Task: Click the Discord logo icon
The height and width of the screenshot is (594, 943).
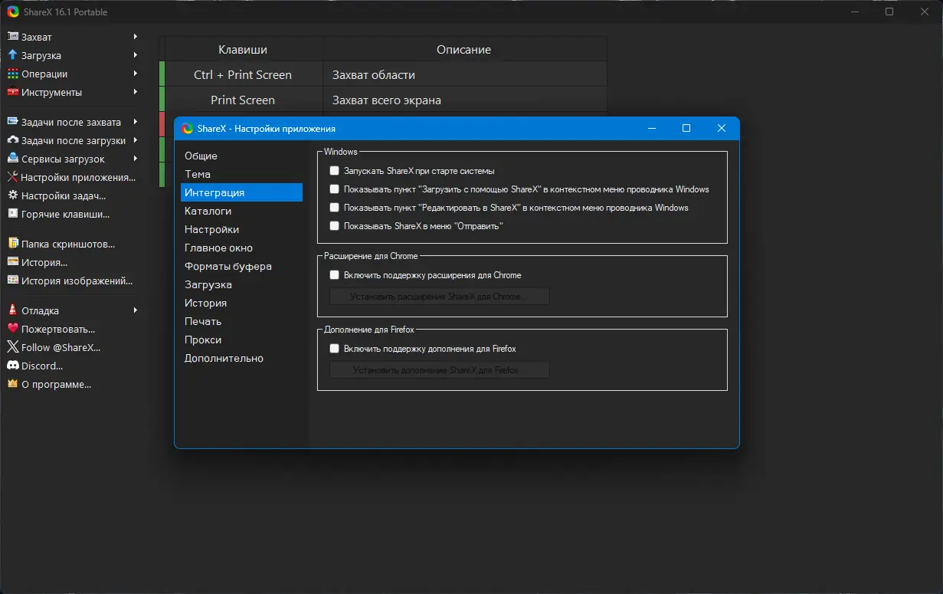Action: (12, 366)
